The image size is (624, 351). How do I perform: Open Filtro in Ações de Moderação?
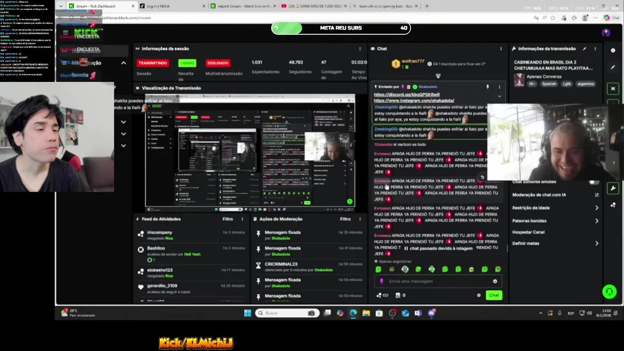345,219
